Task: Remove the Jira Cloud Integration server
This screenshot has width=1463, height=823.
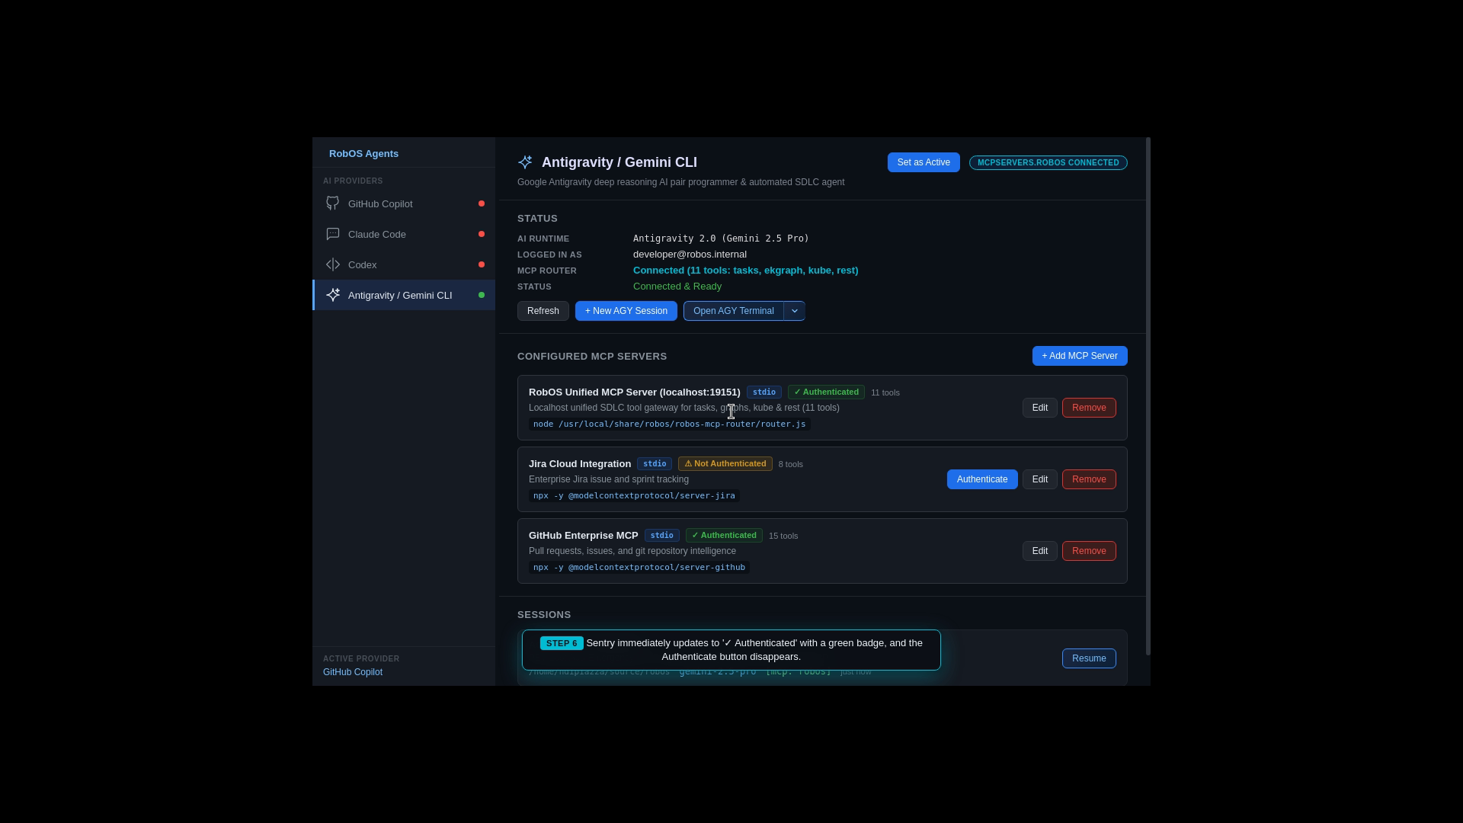Action: [1089, 479]
